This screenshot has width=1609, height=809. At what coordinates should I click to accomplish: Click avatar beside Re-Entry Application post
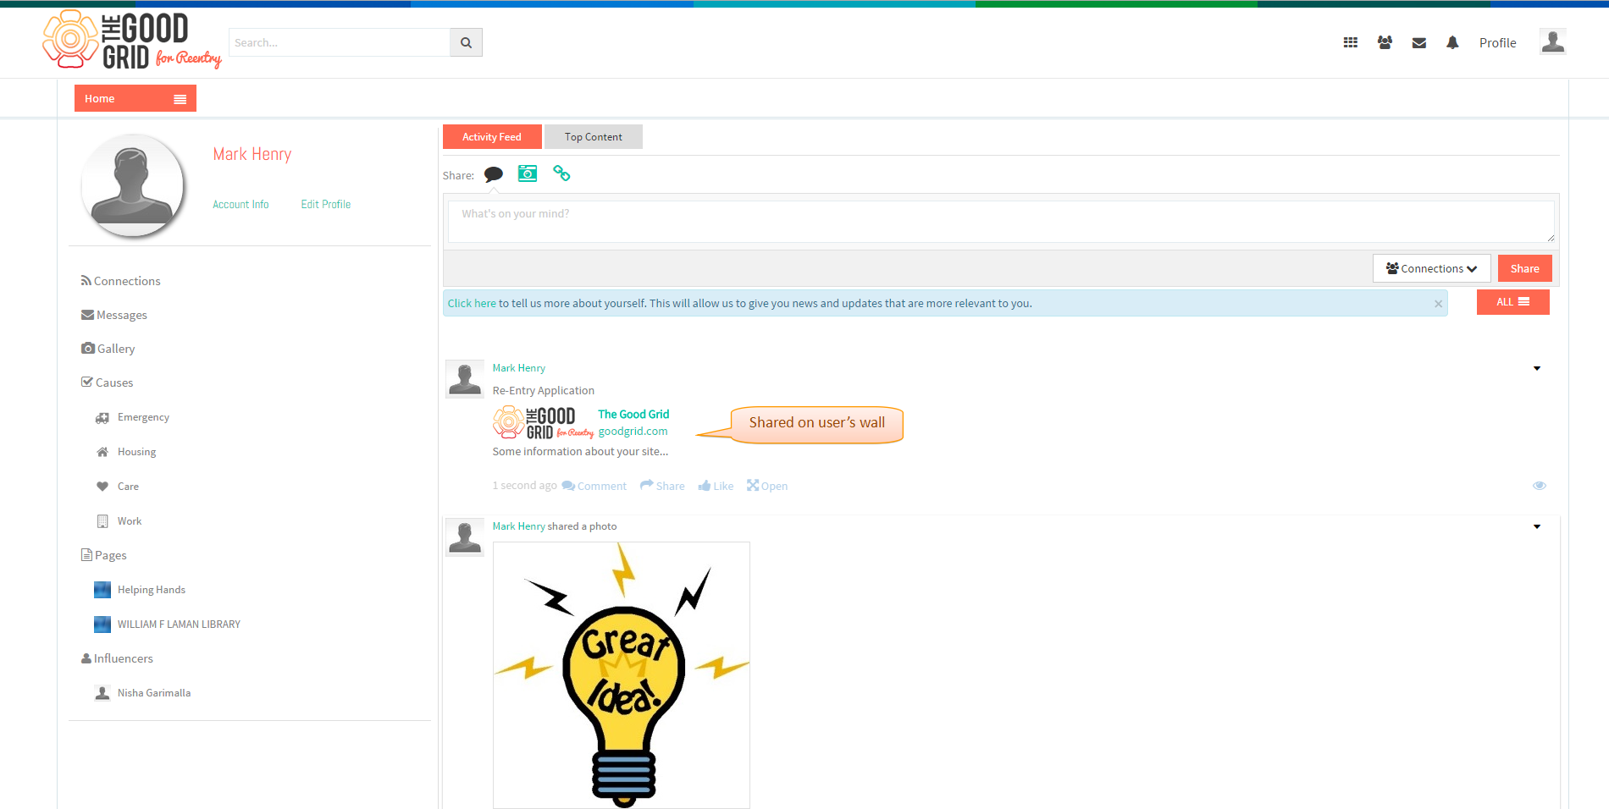click(465, 378)
